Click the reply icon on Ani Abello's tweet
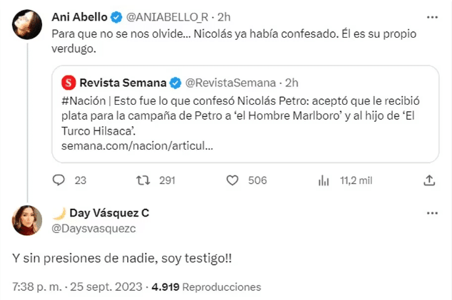 point(60,180)
